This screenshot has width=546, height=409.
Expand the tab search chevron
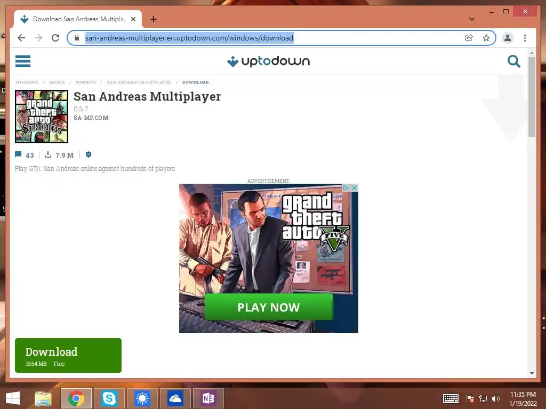(472, 19)
